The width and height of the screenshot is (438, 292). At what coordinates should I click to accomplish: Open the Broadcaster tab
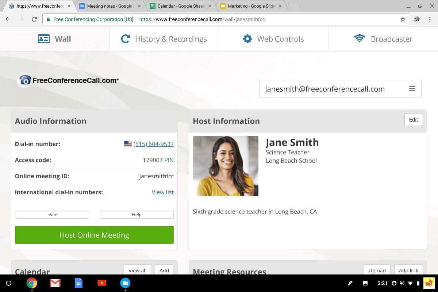pos(383,39)
